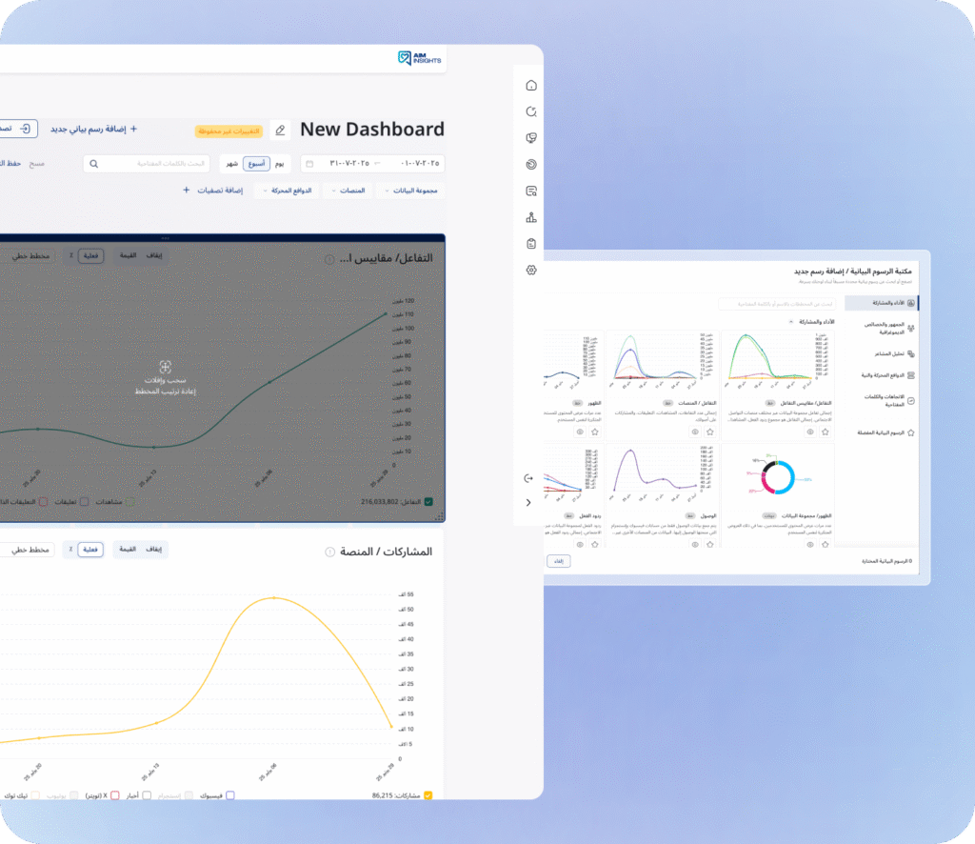Toggle the مشاركات 86,215 legend checkbox
975x844 pixels.
(x=428, y=794)
